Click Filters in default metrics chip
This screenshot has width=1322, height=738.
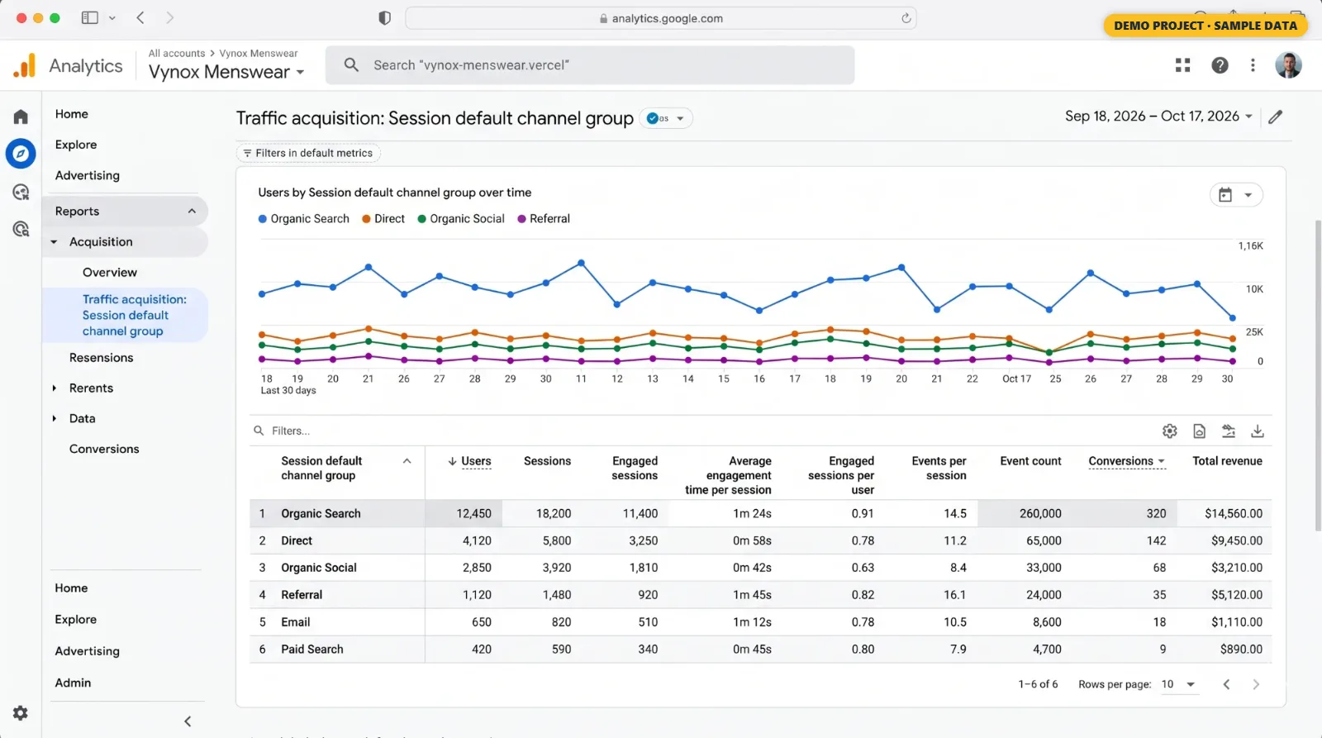coord(308,153)
